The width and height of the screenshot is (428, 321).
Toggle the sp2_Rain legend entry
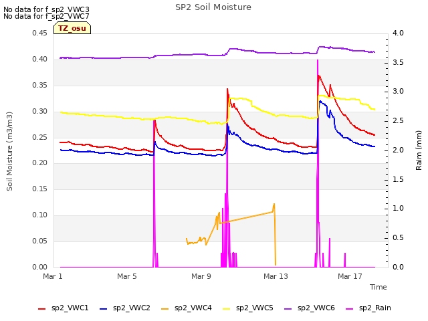(368, 308)
